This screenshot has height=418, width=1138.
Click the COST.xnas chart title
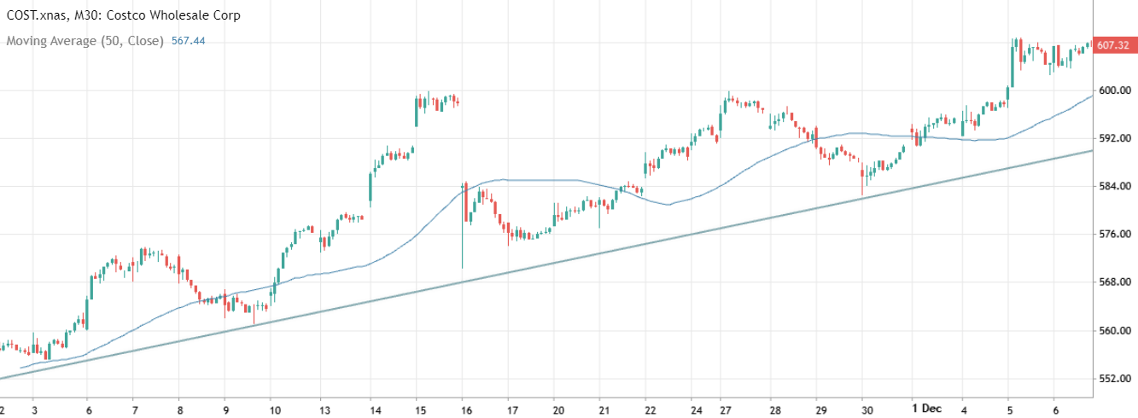[124, 15]
